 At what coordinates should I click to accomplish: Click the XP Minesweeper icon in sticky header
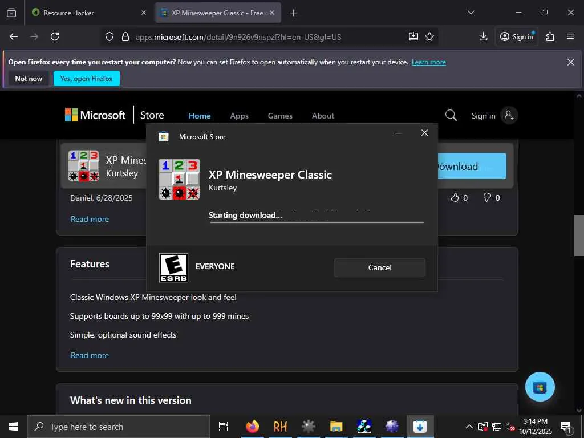click(x=84, y=166)
